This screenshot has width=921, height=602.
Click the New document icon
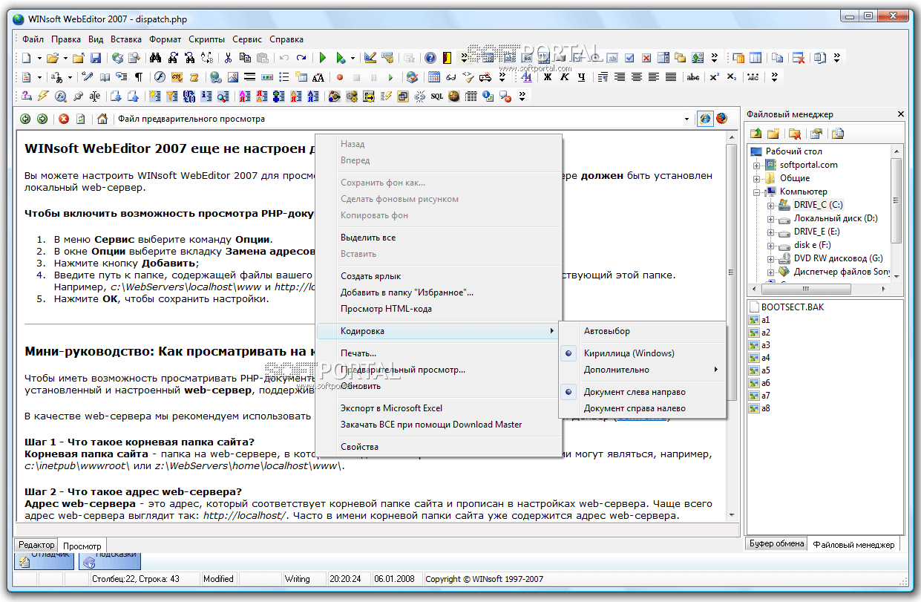[26, 58]
